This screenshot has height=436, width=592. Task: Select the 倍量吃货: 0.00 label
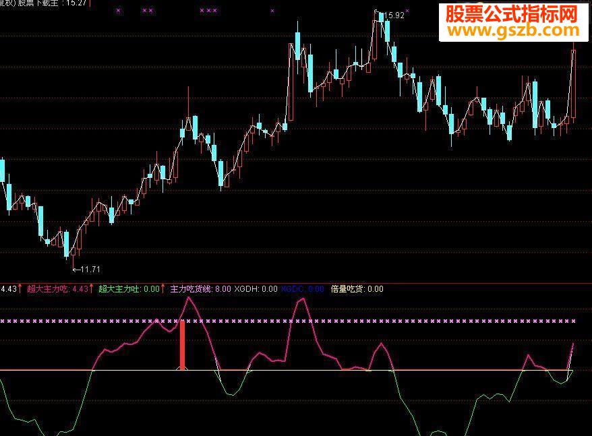click(x=357, y=289)
